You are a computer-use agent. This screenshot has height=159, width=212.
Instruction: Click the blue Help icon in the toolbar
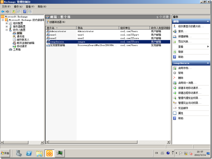coord(25,11)
